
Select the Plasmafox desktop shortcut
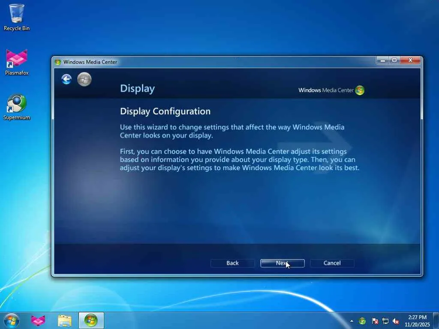(17, 62)
